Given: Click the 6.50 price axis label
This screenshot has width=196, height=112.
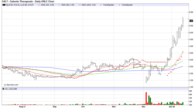Looking at the screenshot, I should coord(191,12).
